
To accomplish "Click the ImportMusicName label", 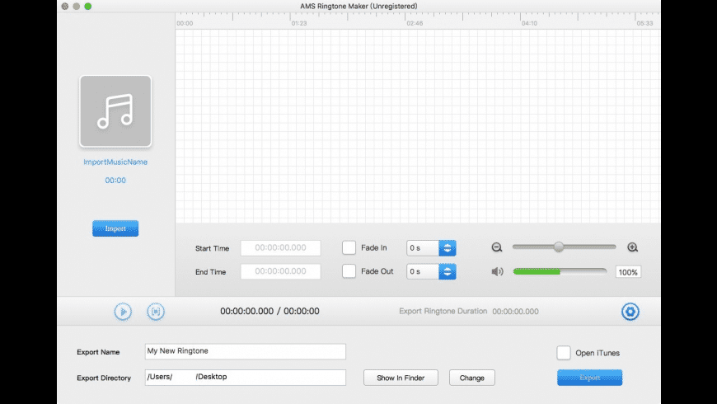I will click(x=115, y=162).
